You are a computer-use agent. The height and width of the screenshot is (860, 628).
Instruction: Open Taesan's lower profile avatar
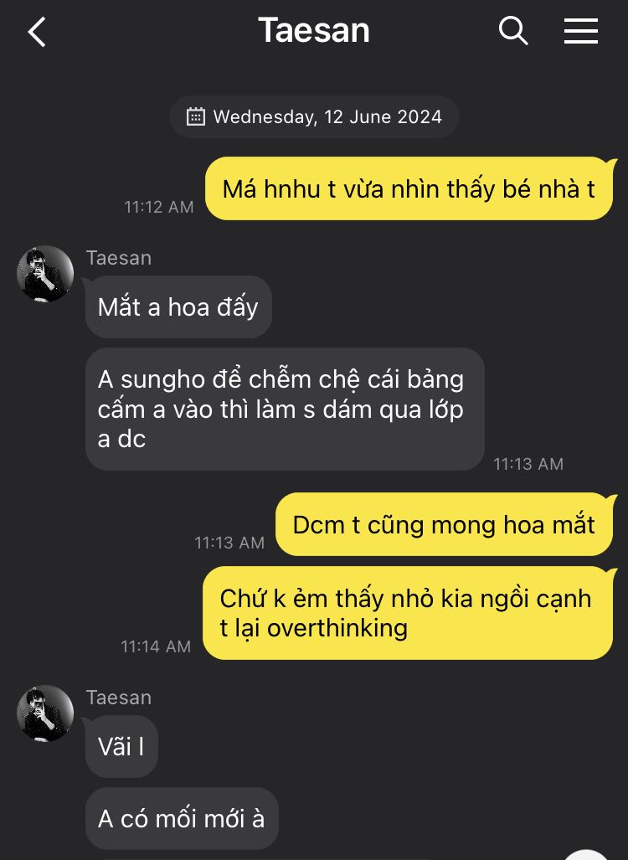click(45, 713)
